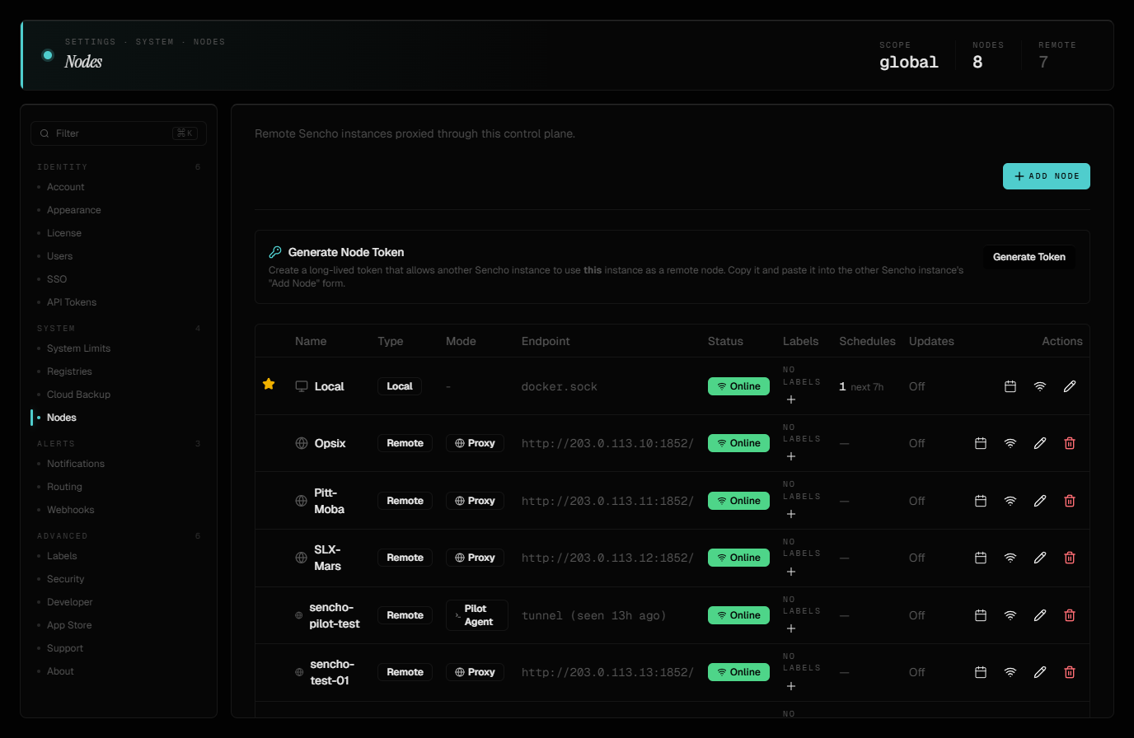Go to System Limits
The image size is (1134, 738).
[78, 348]
